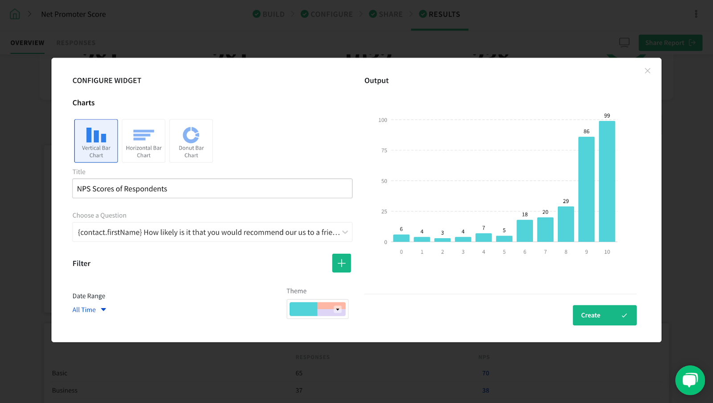This screenshot has height=403, width=713.
Task: Go to the Share step
Action: tap(386, 14)
